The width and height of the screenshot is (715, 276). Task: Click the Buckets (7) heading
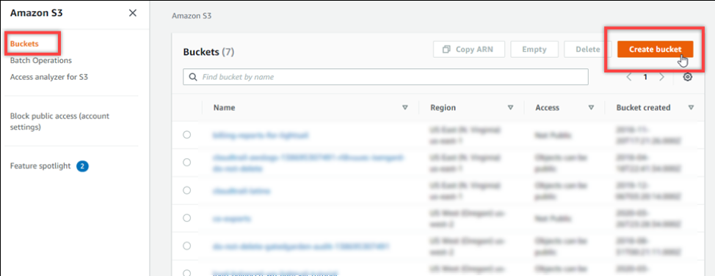208,52
